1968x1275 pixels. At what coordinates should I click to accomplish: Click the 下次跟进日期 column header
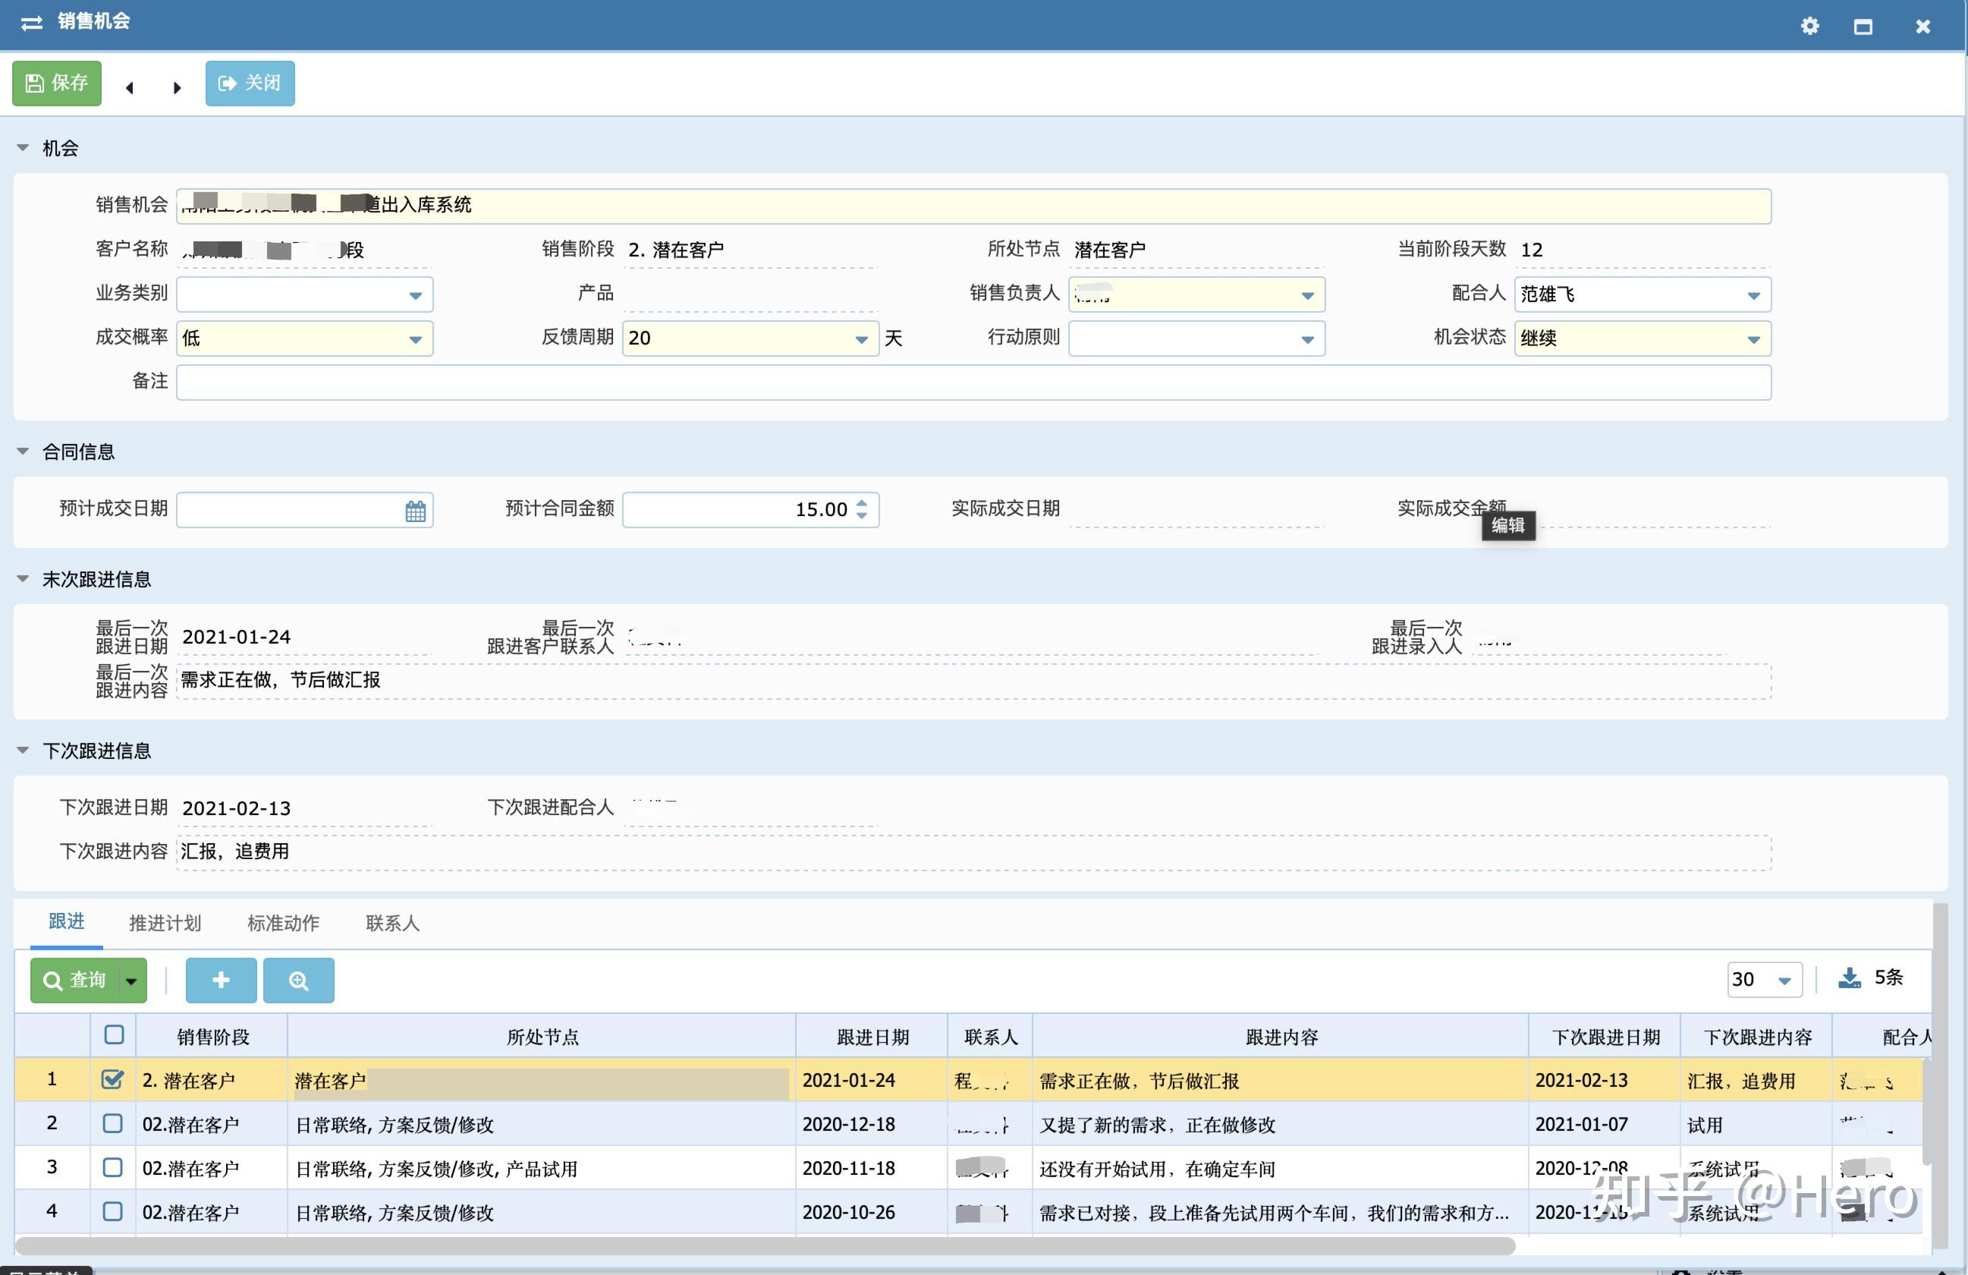tap(1605, 1037)
